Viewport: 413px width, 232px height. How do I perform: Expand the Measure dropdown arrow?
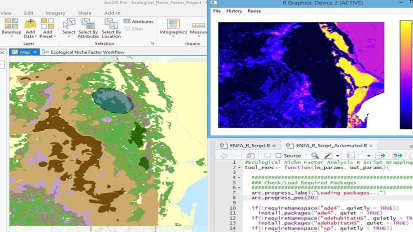pos(199,36)
